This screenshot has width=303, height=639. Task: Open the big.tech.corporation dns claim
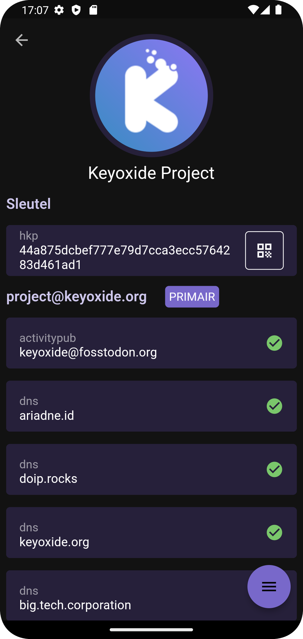click(x=112, y=597)
